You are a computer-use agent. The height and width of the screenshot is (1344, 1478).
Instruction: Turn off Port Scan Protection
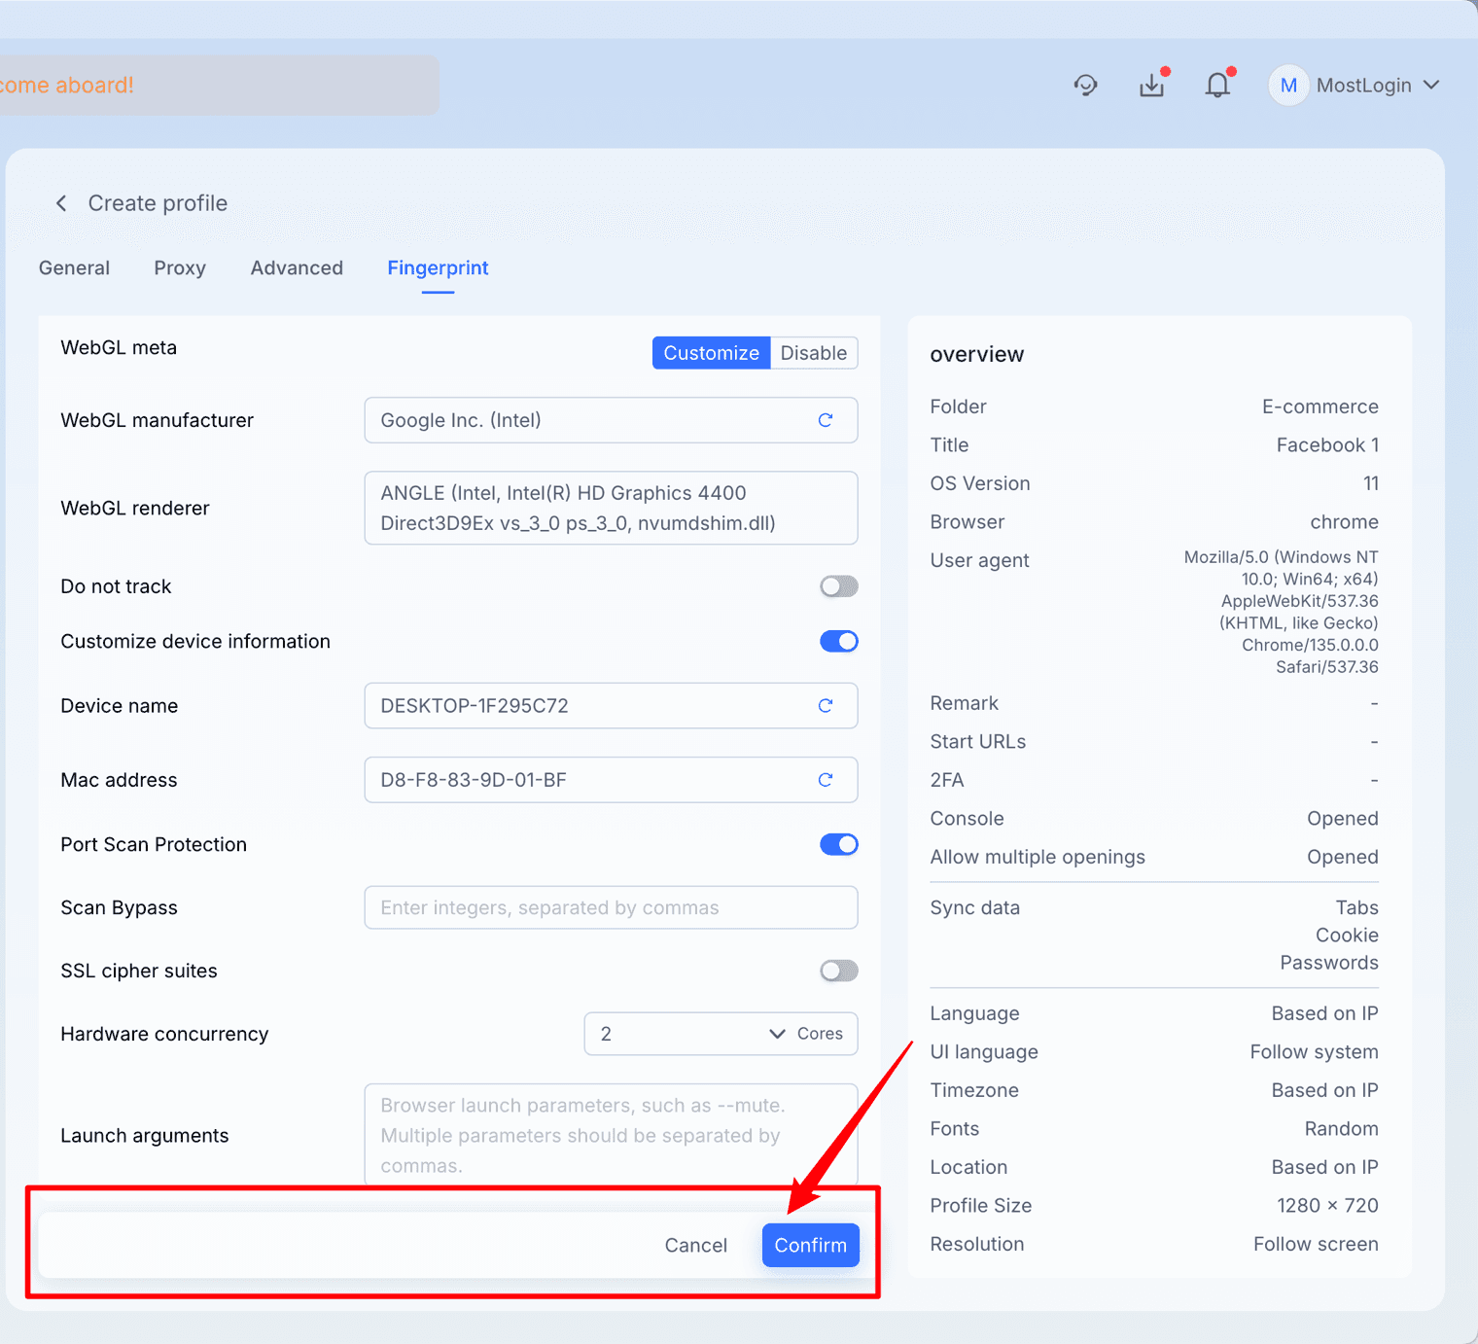pos(838,844)
